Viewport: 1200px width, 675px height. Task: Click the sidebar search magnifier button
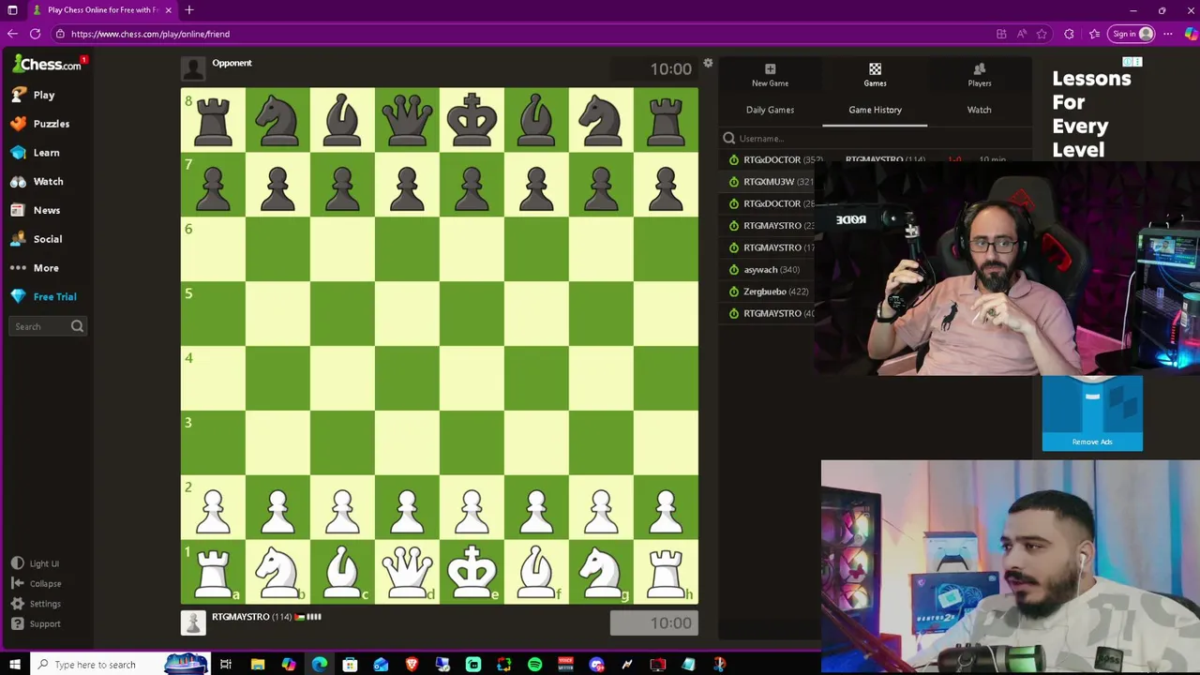coord(78,326)
